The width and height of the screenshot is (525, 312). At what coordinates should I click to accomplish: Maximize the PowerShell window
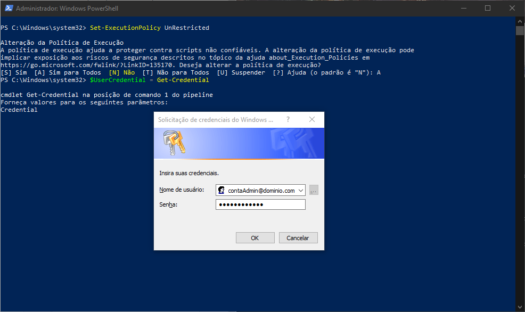click(x=488, y=8)
